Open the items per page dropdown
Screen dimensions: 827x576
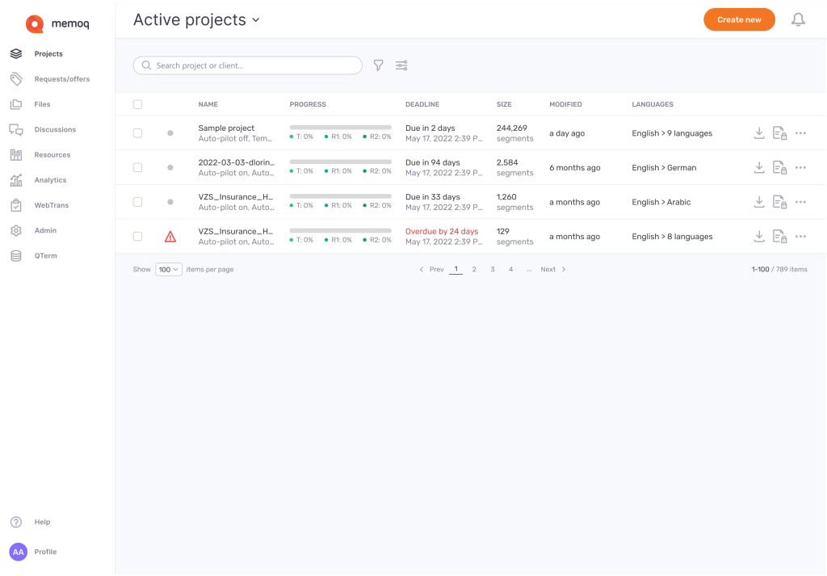(x=168, y=270)
